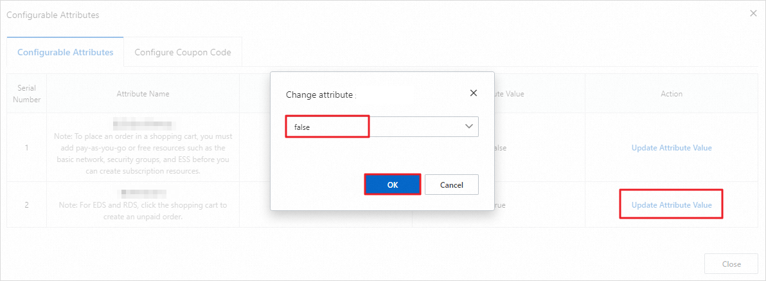Click Update Attribute Value for serial number 1
This screenshot has height=281, width=766.
click(x=672, y=148)
